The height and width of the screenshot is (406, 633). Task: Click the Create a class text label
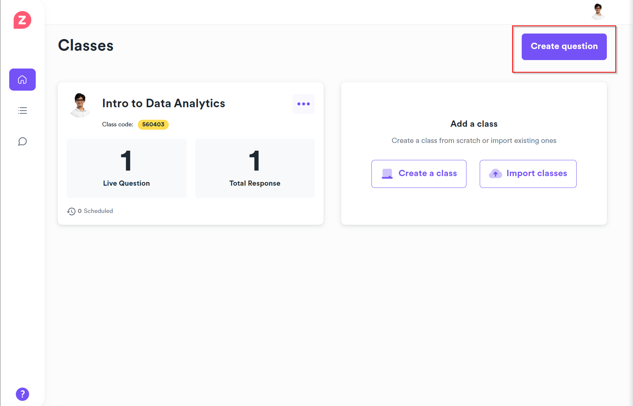click(427, 174)
